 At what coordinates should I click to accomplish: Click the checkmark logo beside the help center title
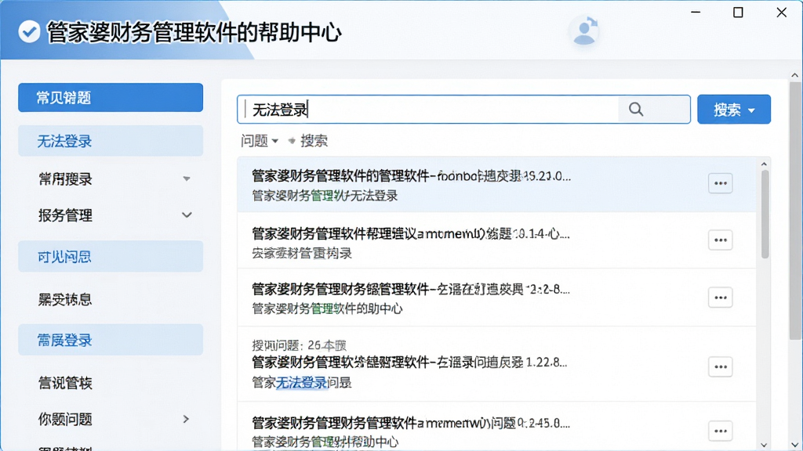tap(29, 32)
